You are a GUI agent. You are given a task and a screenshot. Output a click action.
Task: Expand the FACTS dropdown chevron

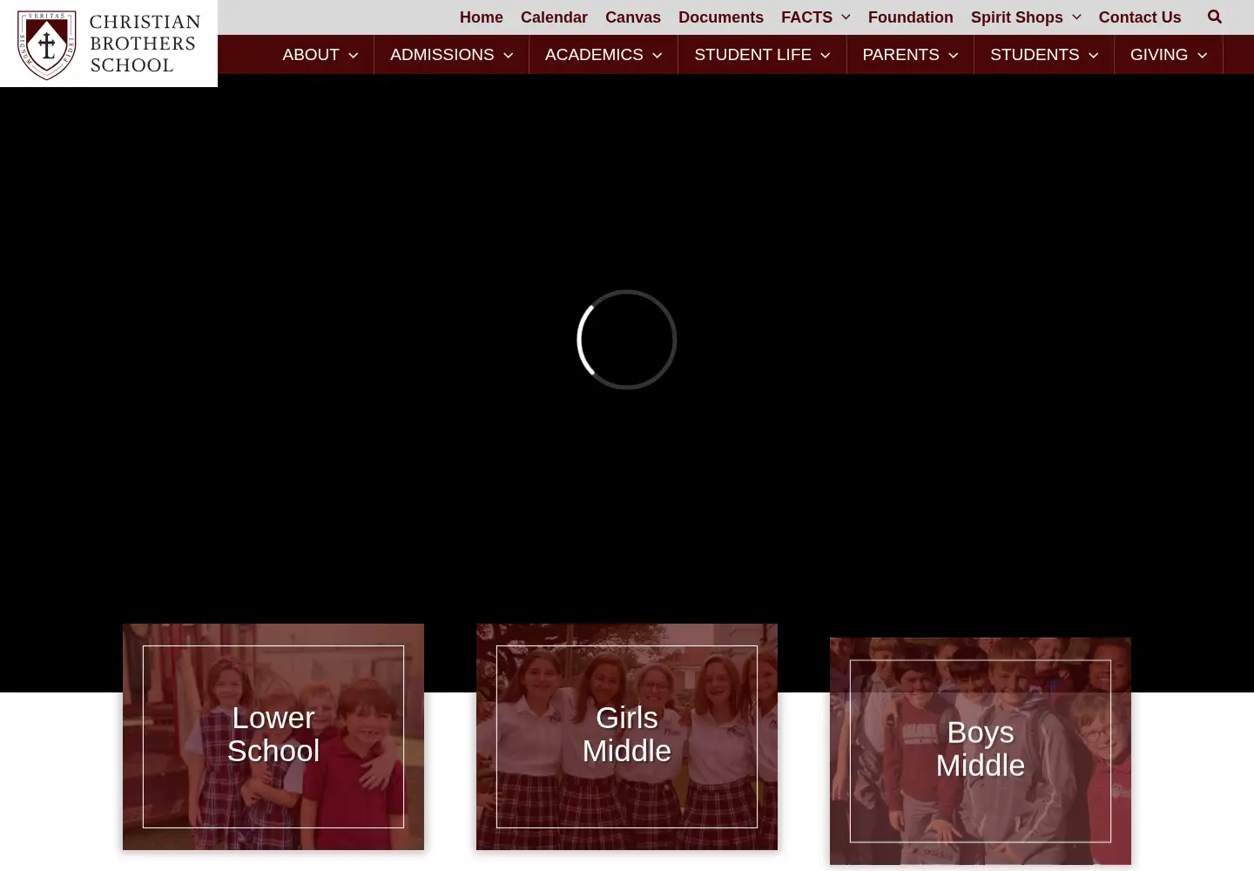846,17
